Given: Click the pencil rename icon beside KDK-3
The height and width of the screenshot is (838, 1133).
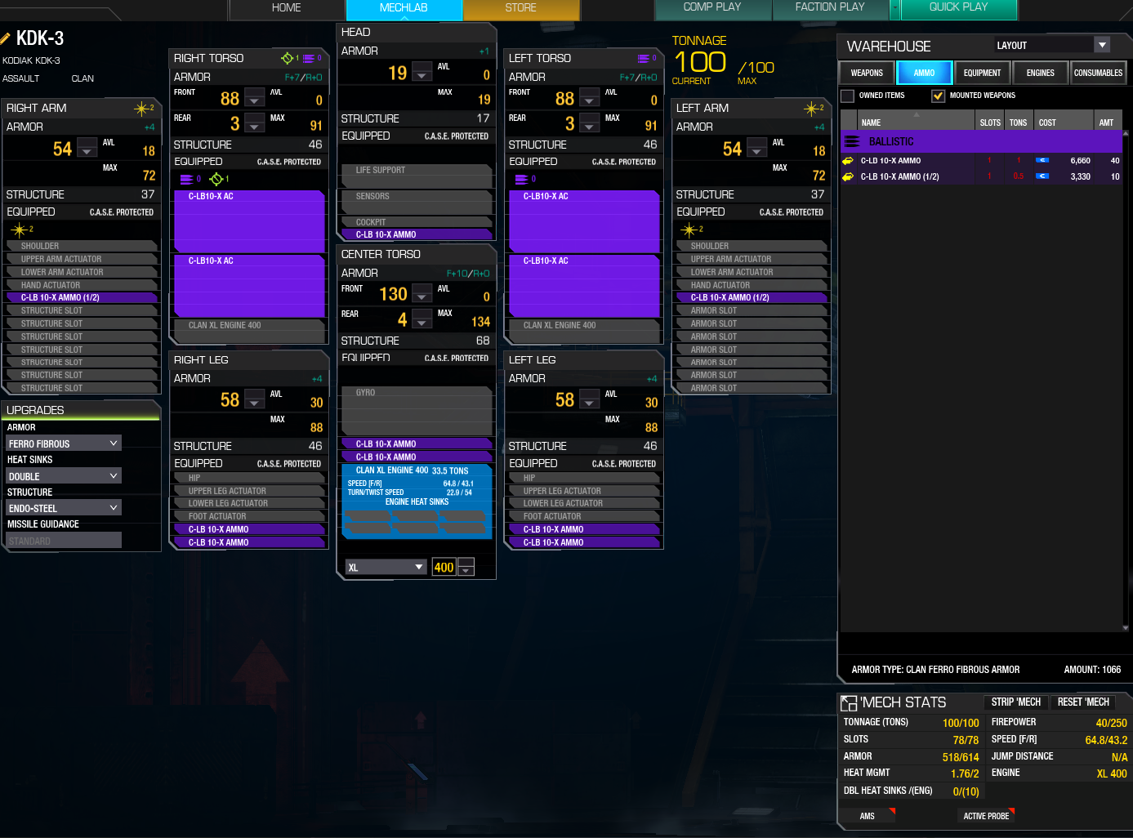Looking at the screenshot, I should (6, 38).
